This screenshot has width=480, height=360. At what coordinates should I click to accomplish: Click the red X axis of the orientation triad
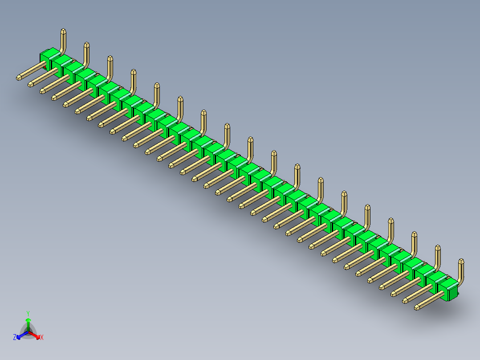click(x=35, y=335)
